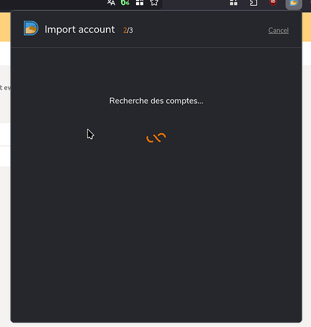Click the yellow banner right of popup

(x=306, y=27)
